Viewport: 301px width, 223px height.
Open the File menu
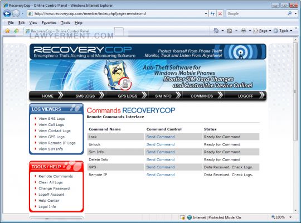coord(11,23)
